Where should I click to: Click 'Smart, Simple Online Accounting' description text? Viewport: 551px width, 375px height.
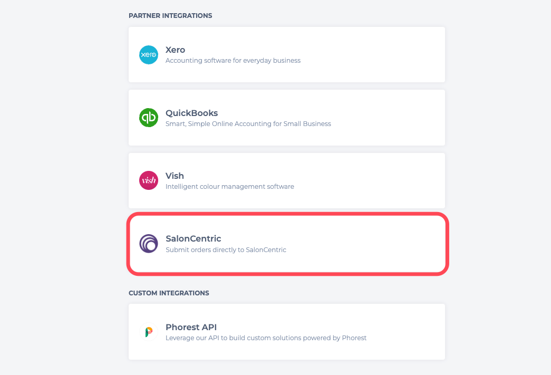point(248,124)
